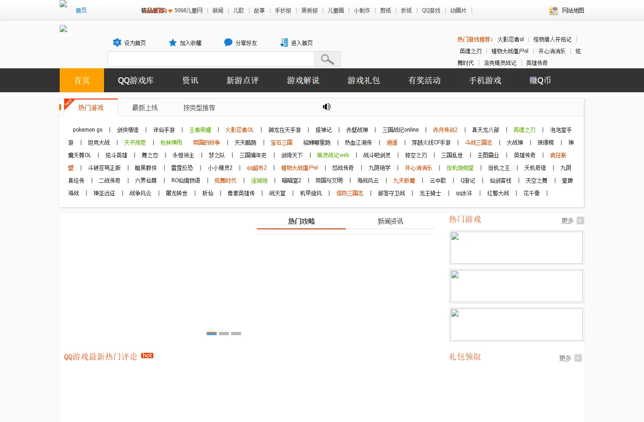Image resolution: width=644 pixels, height=422 pixels.
Task: Open QQ游戏库 in the navigation bar
Action: click(136, 80)
